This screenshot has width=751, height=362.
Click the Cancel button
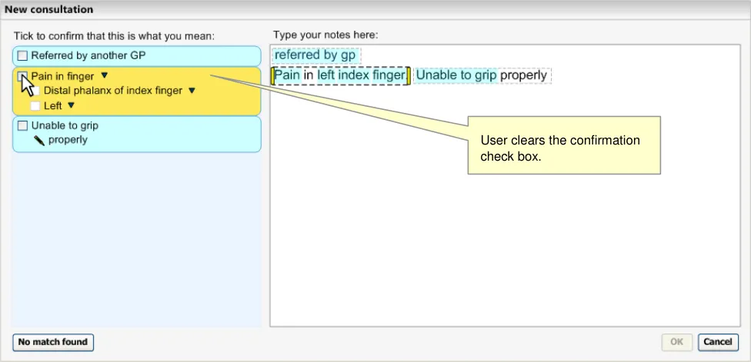(x=718, y=342)
